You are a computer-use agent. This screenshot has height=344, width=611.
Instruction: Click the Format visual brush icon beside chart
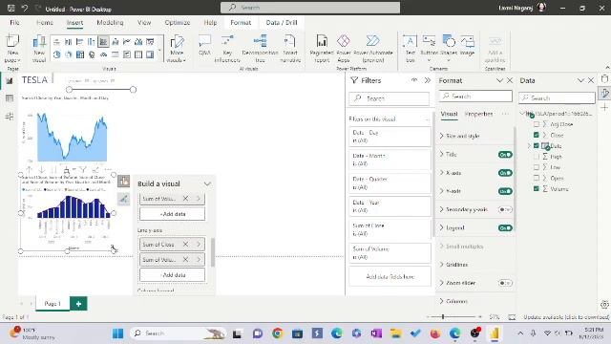coord(123,200)
